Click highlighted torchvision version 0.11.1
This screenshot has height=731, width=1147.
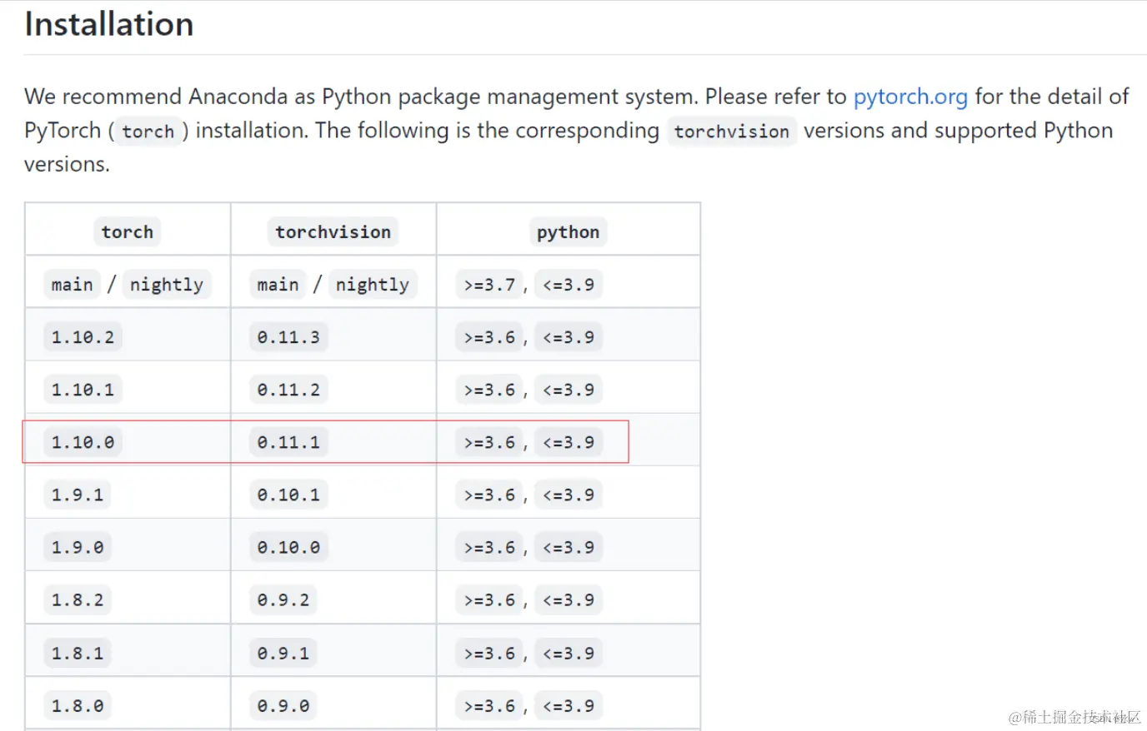288,442
